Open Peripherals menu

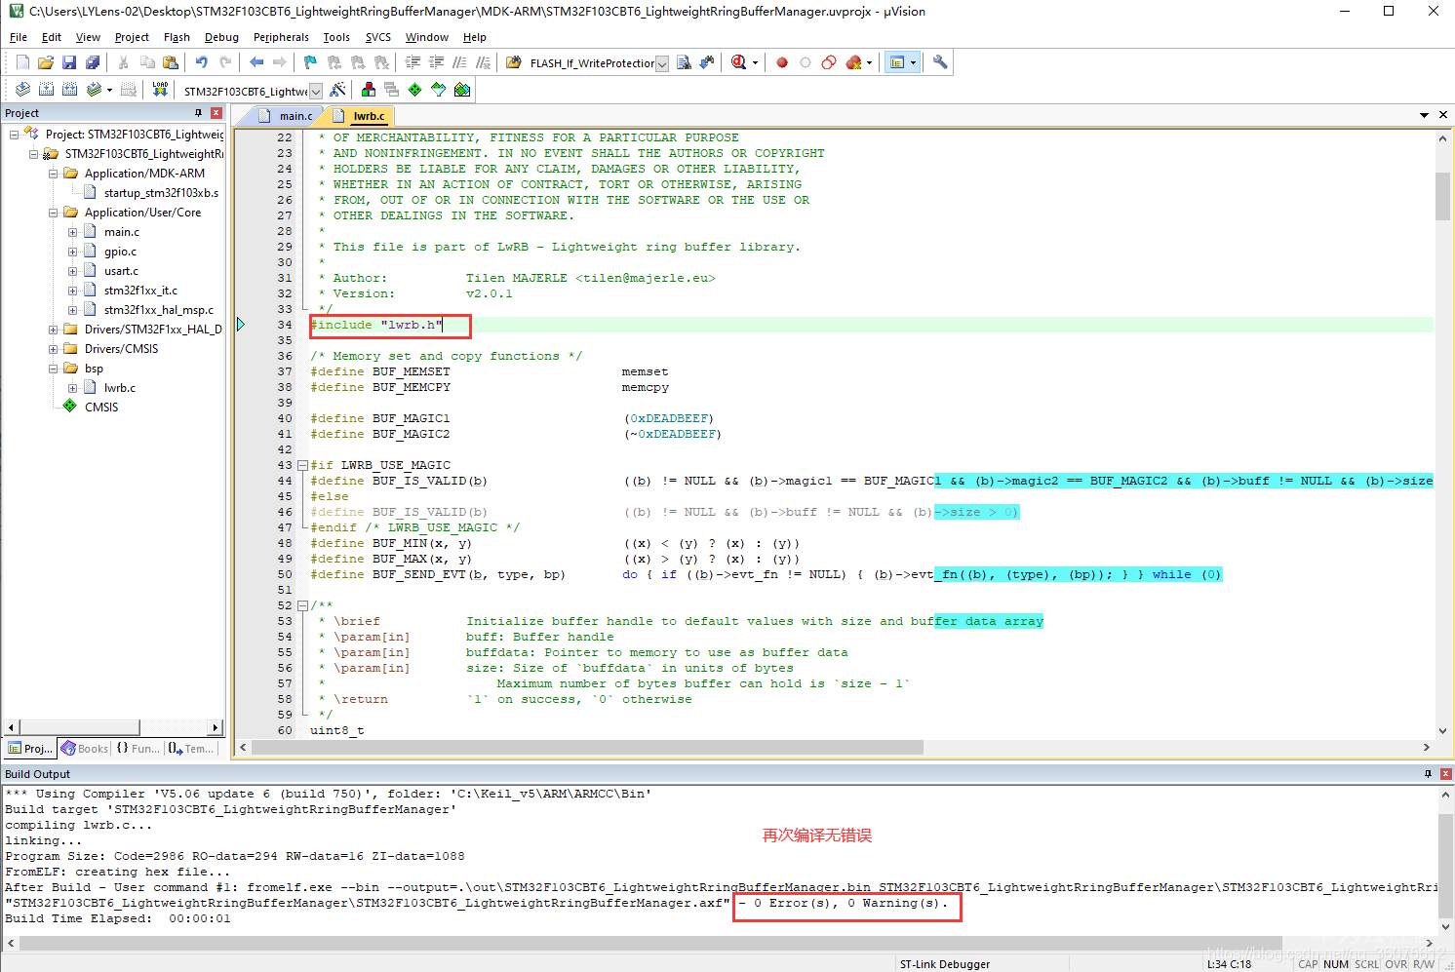pyautogui.click(x=281, y=37)
